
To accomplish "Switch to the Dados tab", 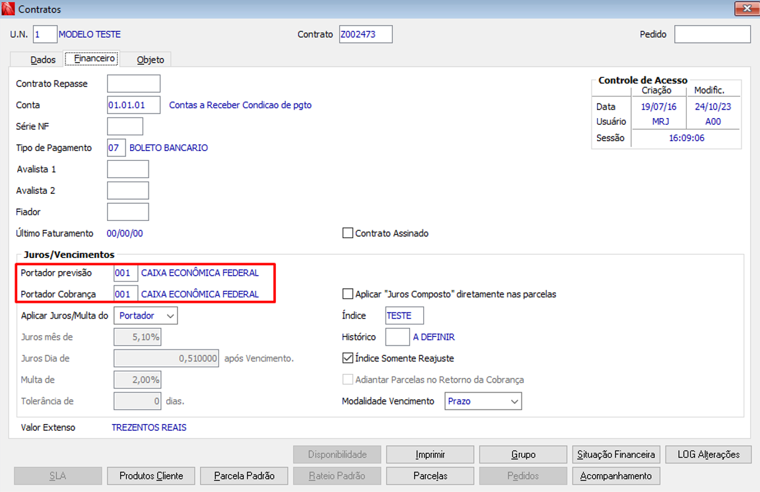I will [43, 59].
